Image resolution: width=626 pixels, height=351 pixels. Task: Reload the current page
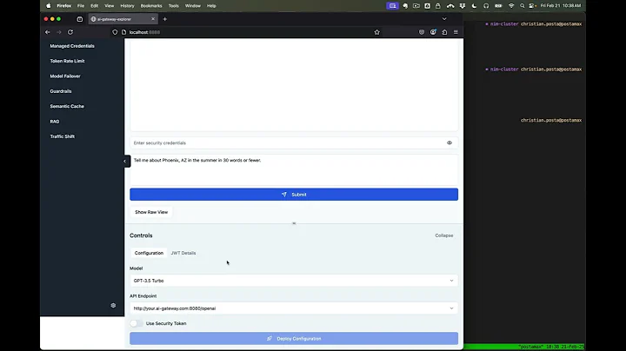pyautogui.click(x=70, y=32)
